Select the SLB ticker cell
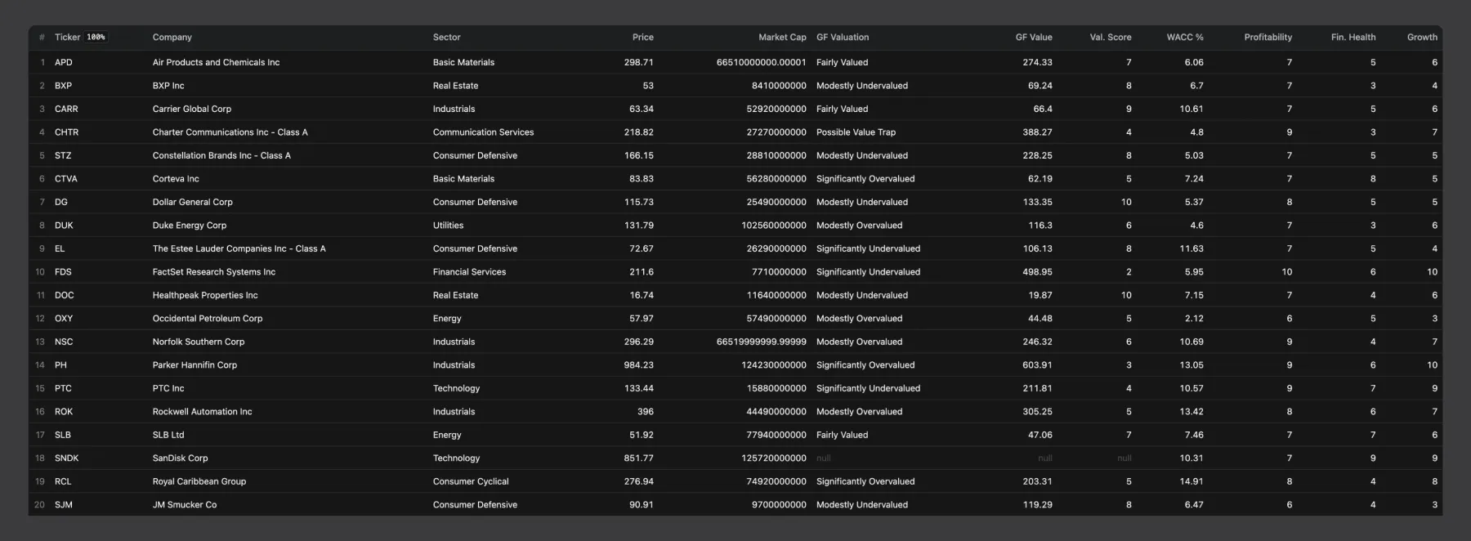Screen dimensions: 1471x541 tap(63, 435)
